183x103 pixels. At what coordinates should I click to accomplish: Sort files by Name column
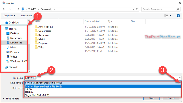tap(37, 21)
